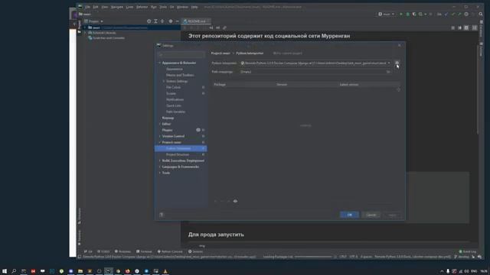Select Notifications settings item

(x=175, y=99)
